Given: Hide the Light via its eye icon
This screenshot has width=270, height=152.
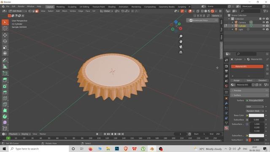Looking at the screenshot, I should 264,29.
